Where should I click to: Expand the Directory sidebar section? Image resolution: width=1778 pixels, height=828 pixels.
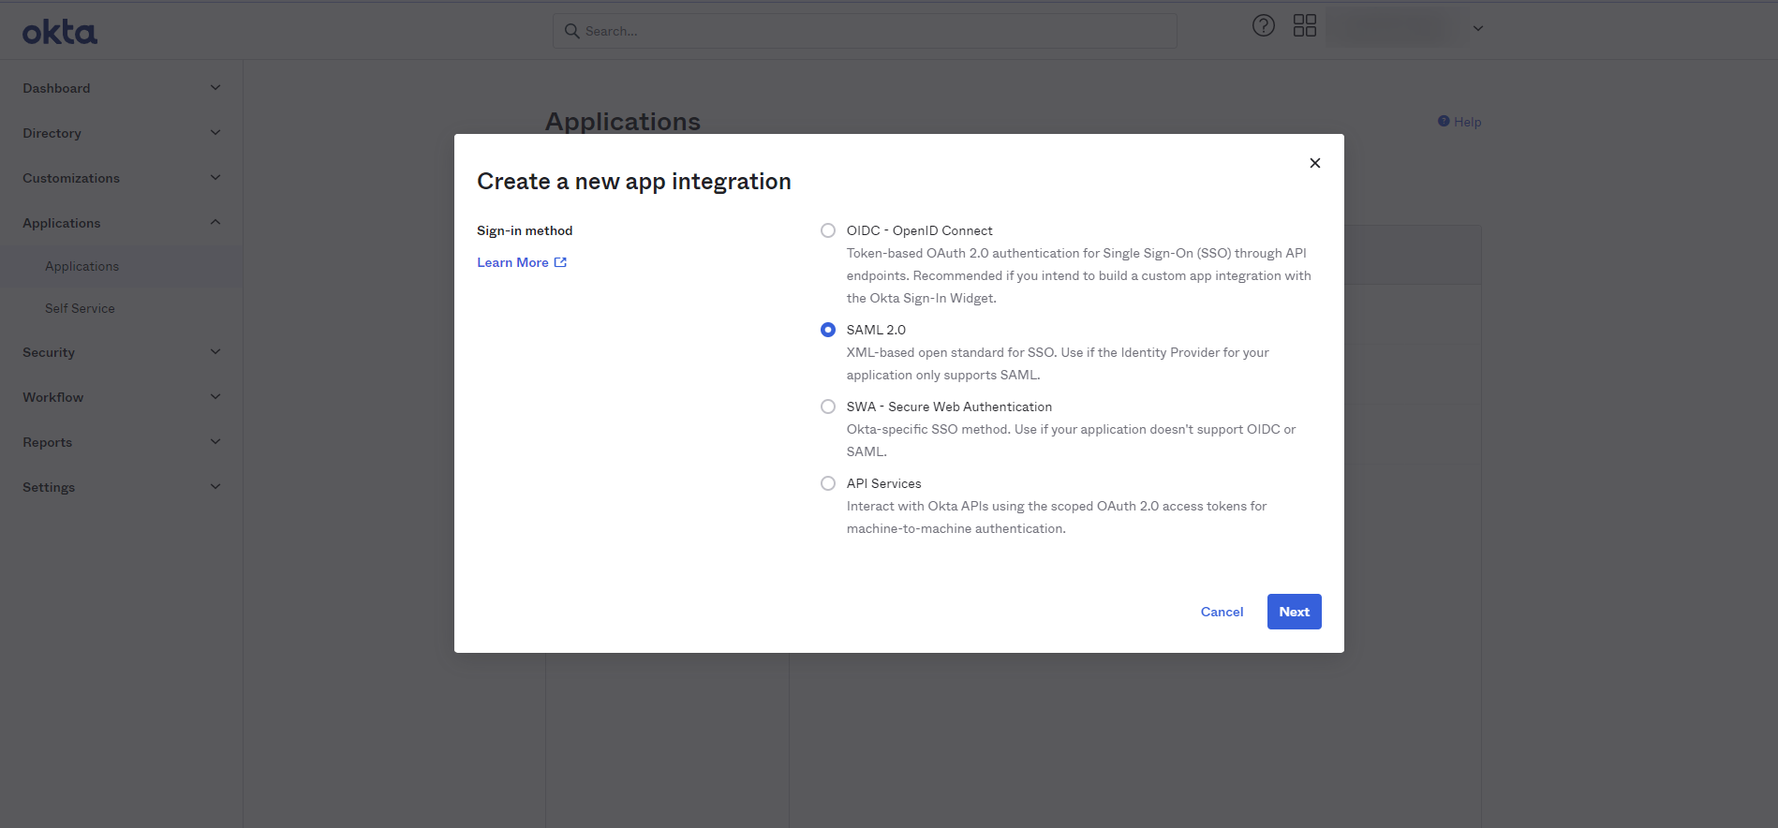(215, 133)
